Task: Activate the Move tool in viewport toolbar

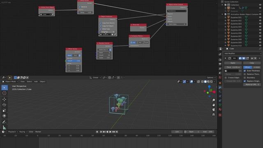Action: pos(5,99)
